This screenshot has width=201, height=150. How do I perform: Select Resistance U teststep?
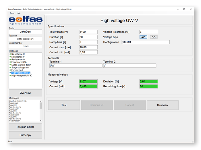pos(18,54)
